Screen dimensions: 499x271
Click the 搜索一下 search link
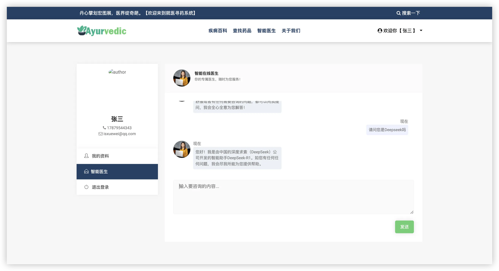[x=411, y=13]
